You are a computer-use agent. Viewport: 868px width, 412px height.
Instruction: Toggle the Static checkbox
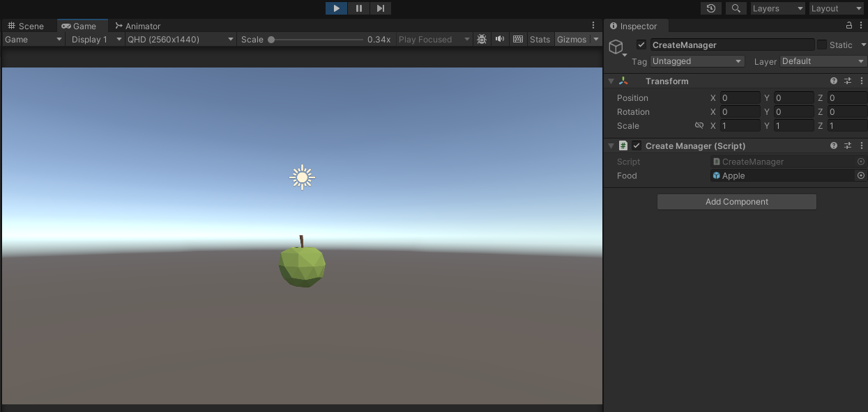[x=822, y=45]
